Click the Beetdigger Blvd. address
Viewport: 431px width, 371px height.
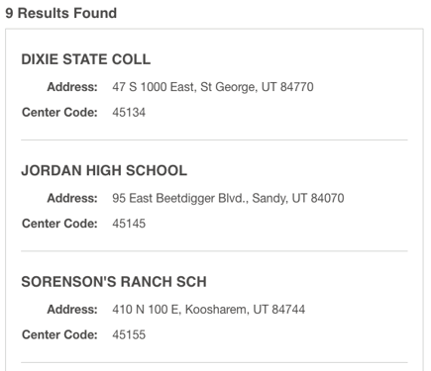(x=228, y=198)
